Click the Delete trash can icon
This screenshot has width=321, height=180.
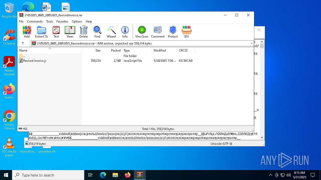[x=84, y=32]
